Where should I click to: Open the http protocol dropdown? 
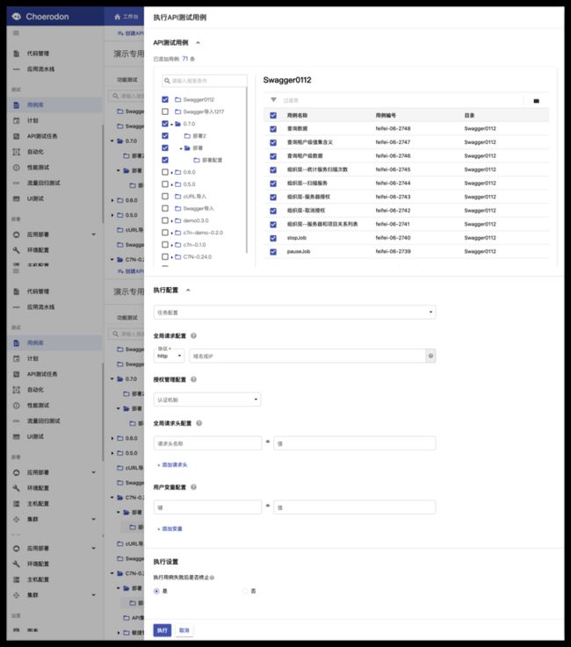169,356
